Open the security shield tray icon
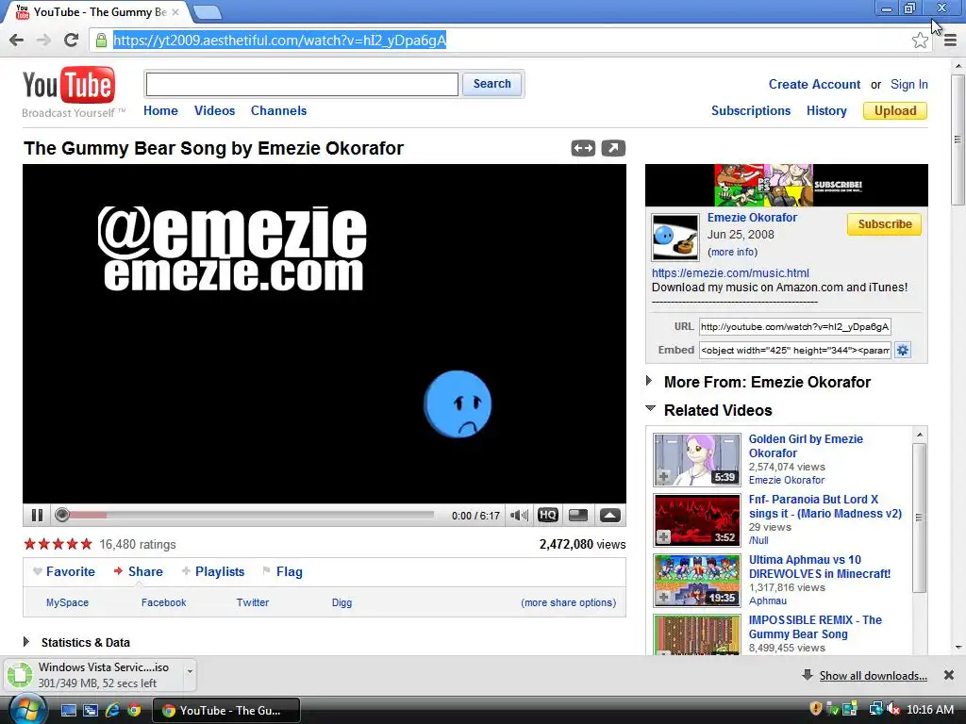 coord(816,709)
